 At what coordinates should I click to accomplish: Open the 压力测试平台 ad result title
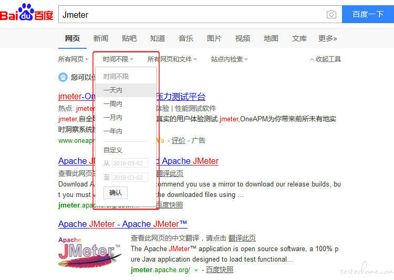coord(181,97)
